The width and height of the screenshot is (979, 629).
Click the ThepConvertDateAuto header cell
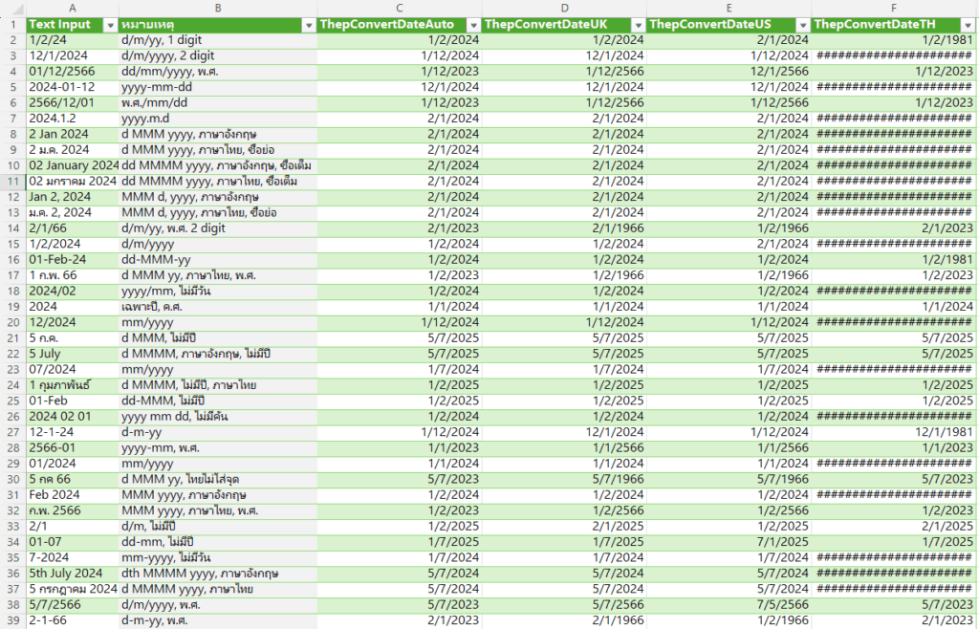(x=400, y=25)
